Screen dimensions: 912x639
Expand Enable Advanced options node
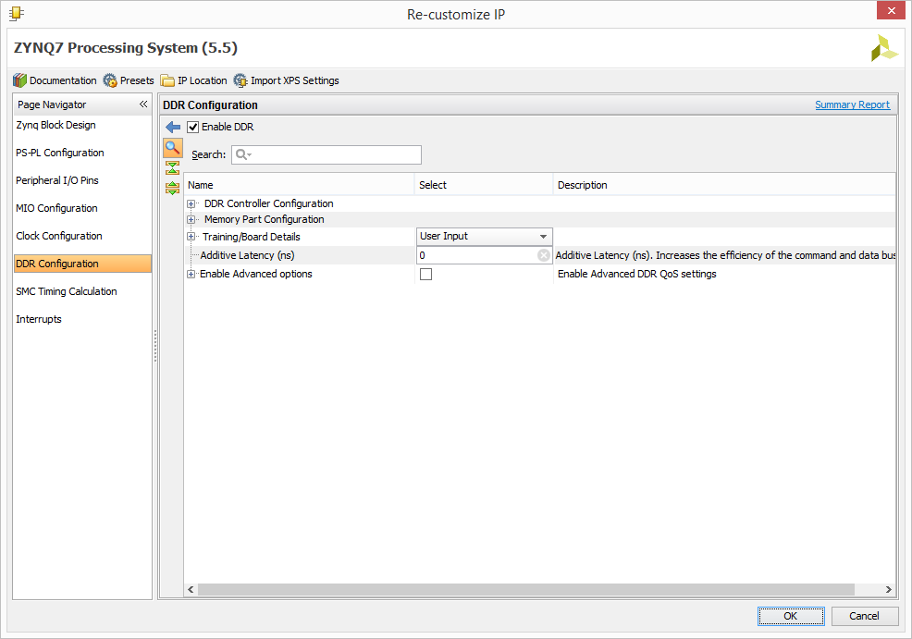click(x=191, y=274)
